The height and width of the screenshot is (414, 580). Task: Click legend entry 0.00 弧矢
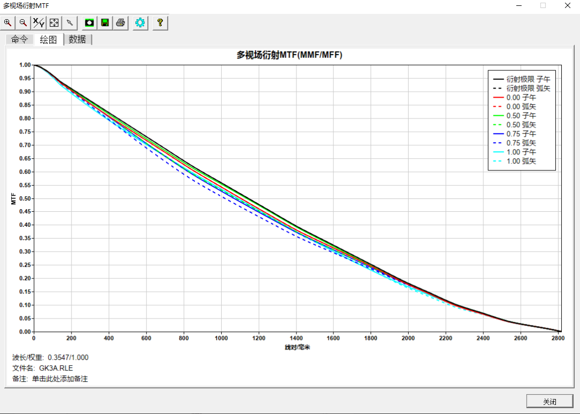coord(514,106)
